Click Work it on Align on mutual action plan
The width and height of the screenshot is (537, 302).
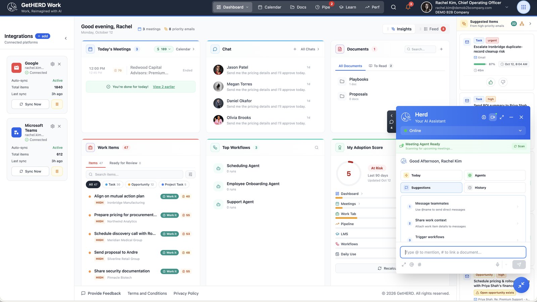pos(169,196)
